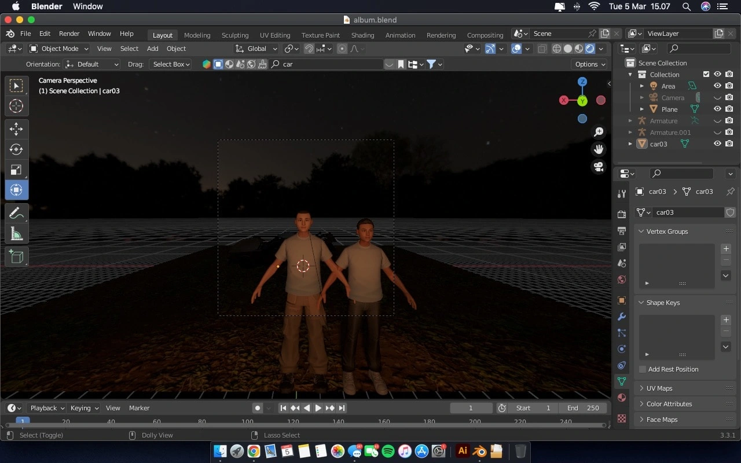Select the Rotate tool
This screenshot has width=741, height=463.
click(x=16, y=149)
